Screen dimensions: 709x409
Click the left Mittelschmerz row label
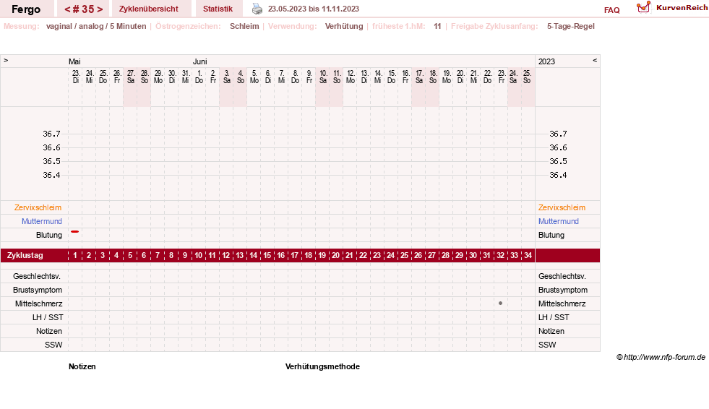pos(38,303)
